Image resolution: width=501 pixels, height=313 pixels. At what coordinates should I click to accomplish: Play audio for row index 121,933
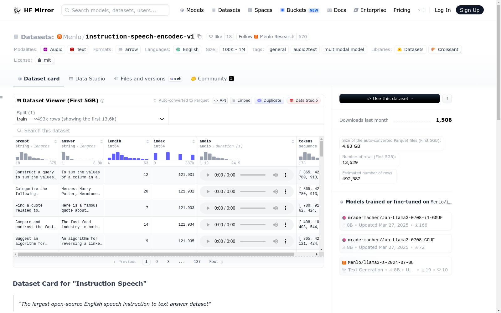pos(208,208)
